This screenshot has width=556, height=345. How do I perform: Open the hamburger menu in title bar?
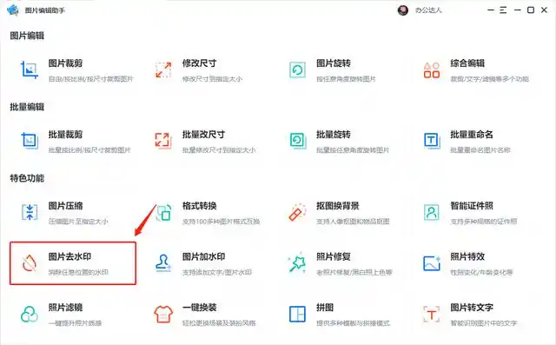[x=503, y=10]
